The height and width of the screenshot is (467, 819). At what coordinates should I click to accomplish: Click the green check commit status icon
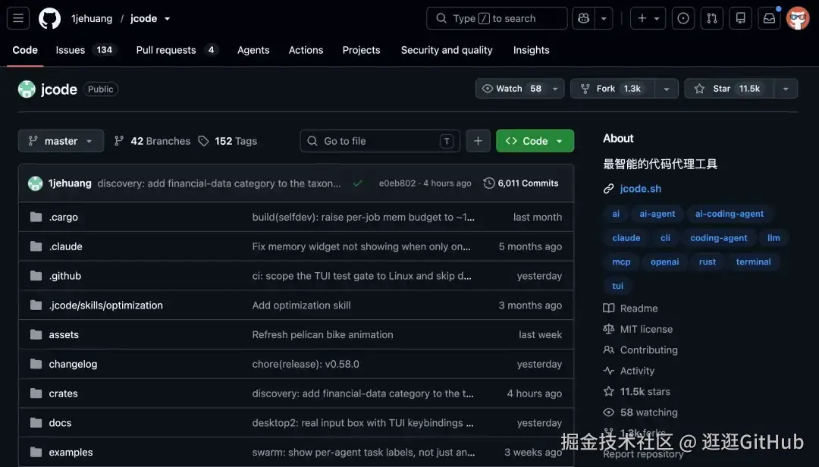click(x=357, y=183)
